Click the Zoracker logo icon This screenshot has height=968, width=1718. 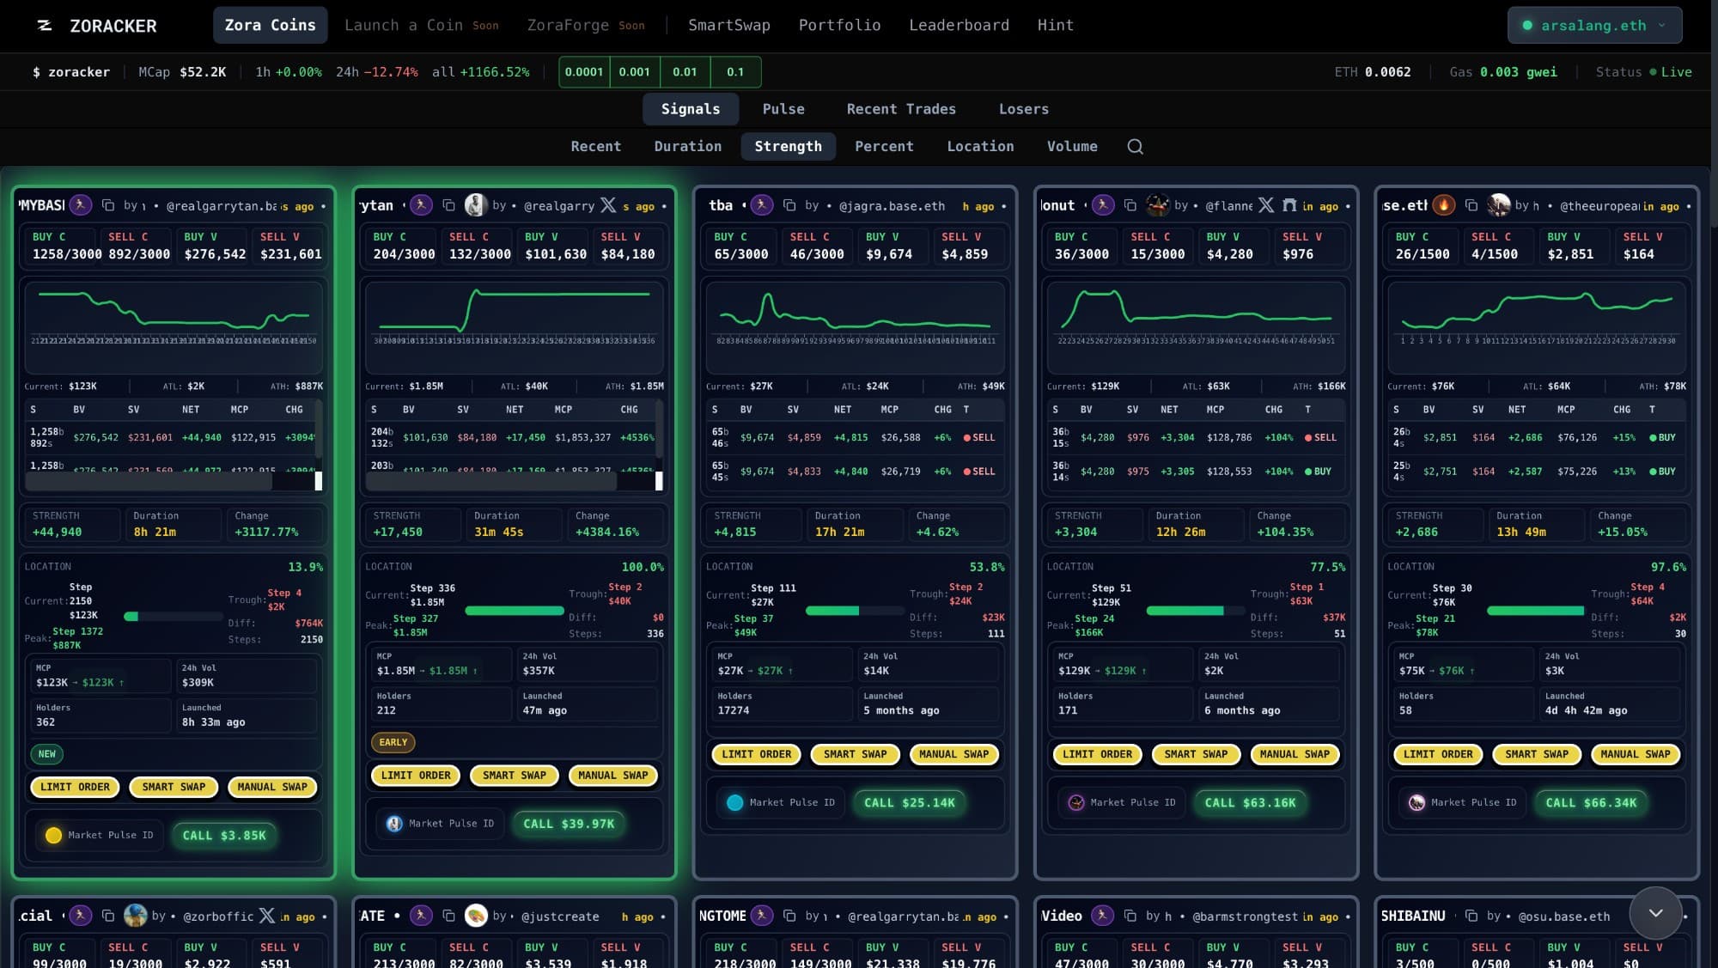click(45, 26)
